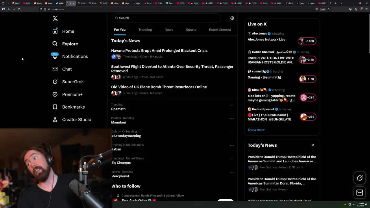This screenshot has height=208, width=370.
Task: Expand the list-all-tabs dropdown arrow
Action: click(341, 3)
